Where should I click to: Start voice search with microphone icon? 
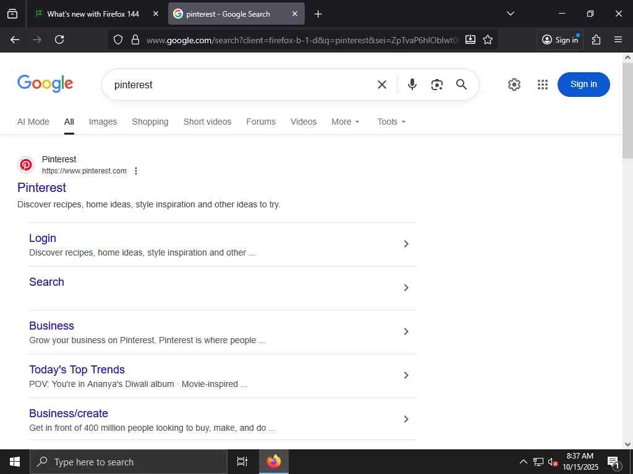[412, 84]
